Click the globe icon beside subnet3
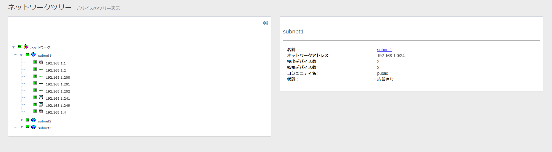 (x=33, y=127)
